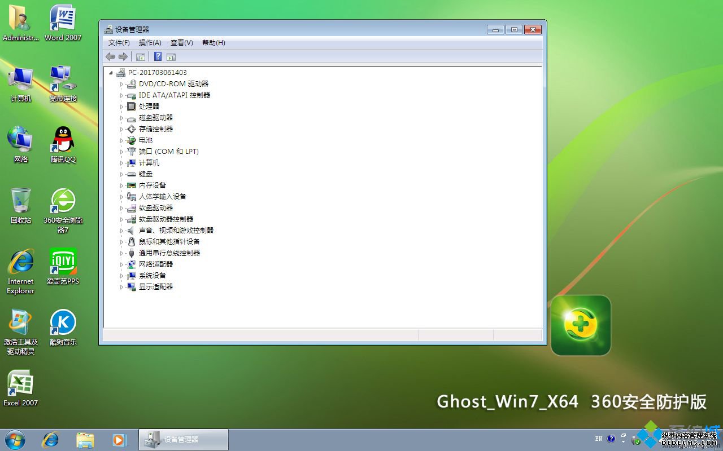Open the 文件(F) menu
The width and height of the screenshot is (723, 451).
tap(119, 43)
